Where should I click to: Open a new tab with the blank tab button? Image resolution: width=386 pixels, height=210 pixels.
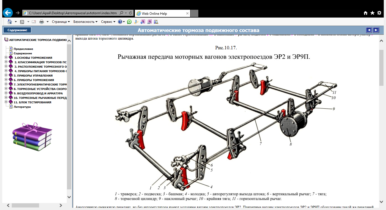(x=194, y=13)
